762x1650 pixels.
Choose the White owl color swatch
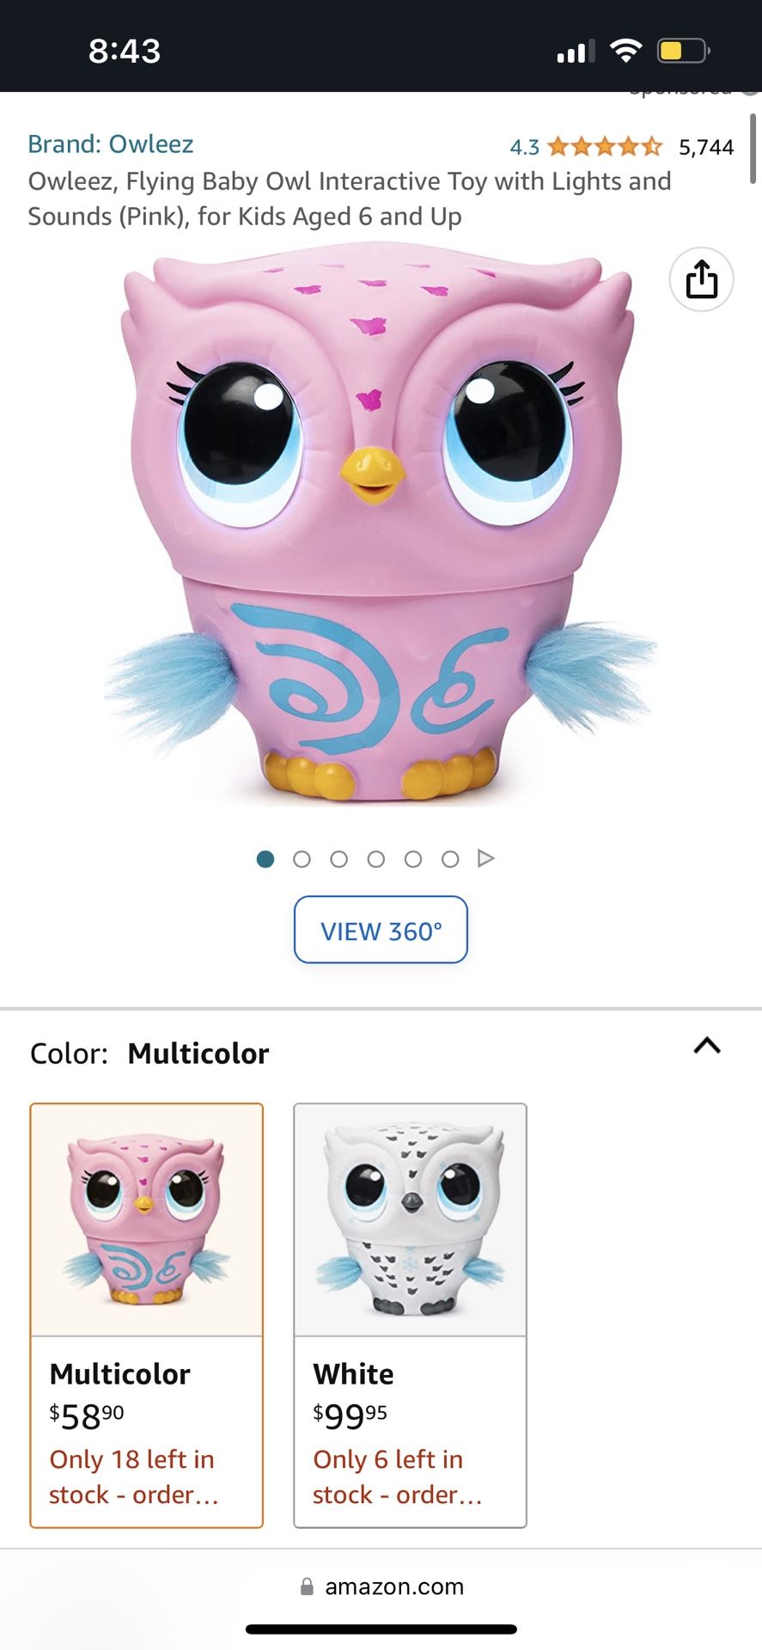[x=410, y=1315]
